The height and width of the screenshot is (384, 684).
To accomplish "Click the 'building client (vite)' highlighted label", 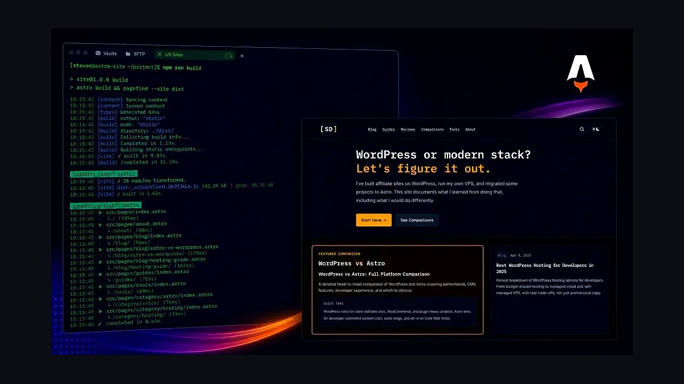I will [x=103, y=174].
